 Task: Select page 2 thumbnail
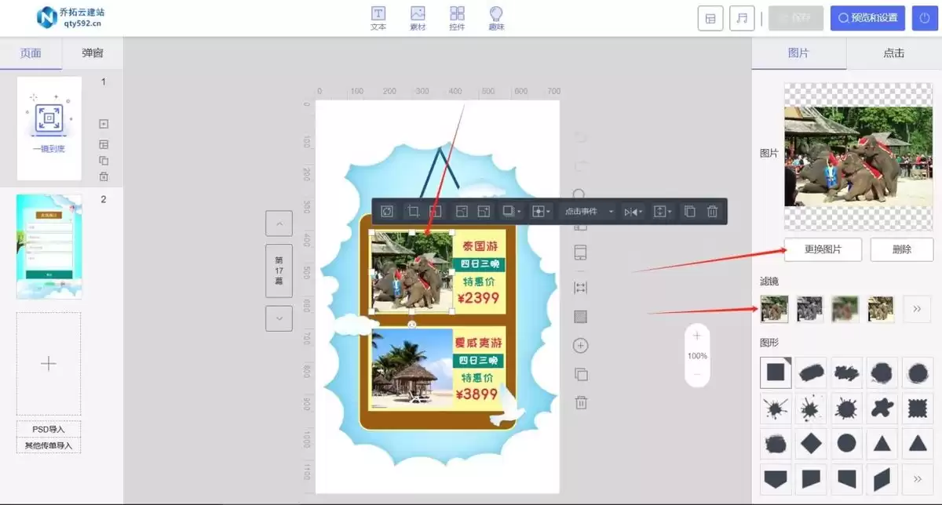point(49,246)
